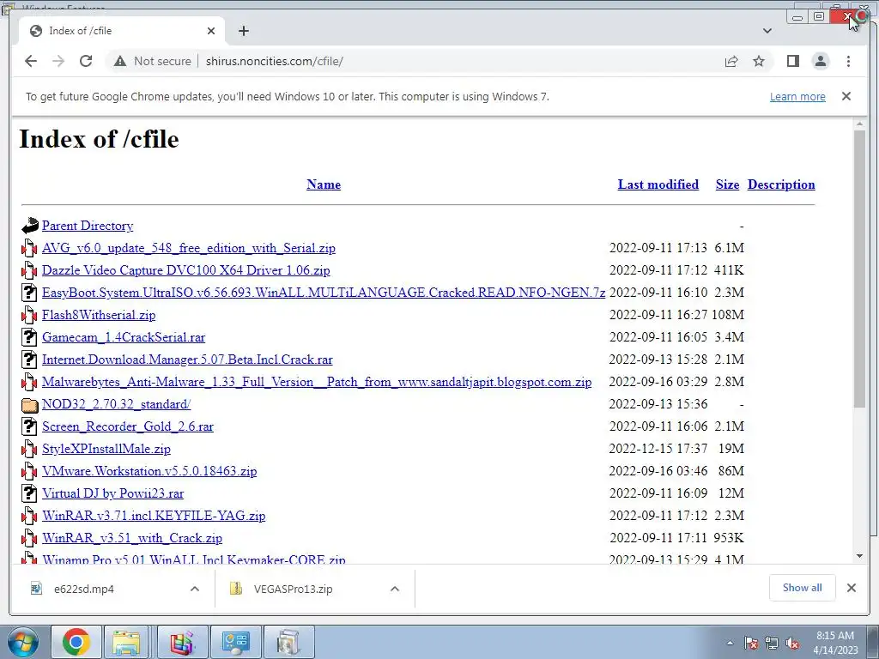This screenshot has width=879, height=659.
Task: Reload the current page
Action: 86,61
